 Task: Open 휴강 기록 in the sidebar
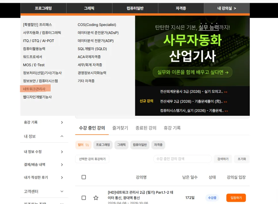(x=44, y=122)
